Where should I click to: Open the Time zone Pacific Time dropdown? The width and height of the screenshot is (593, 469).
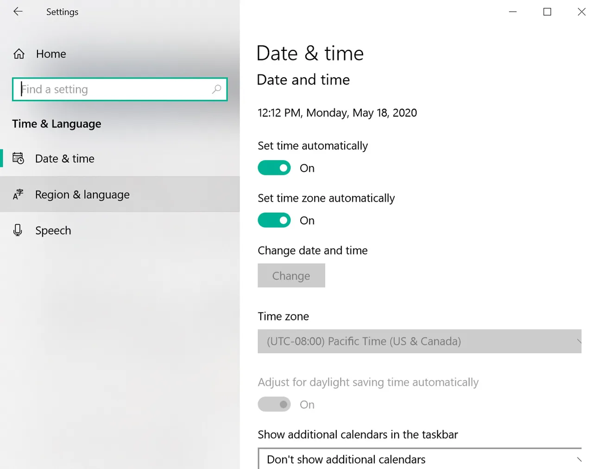(419, 341)
